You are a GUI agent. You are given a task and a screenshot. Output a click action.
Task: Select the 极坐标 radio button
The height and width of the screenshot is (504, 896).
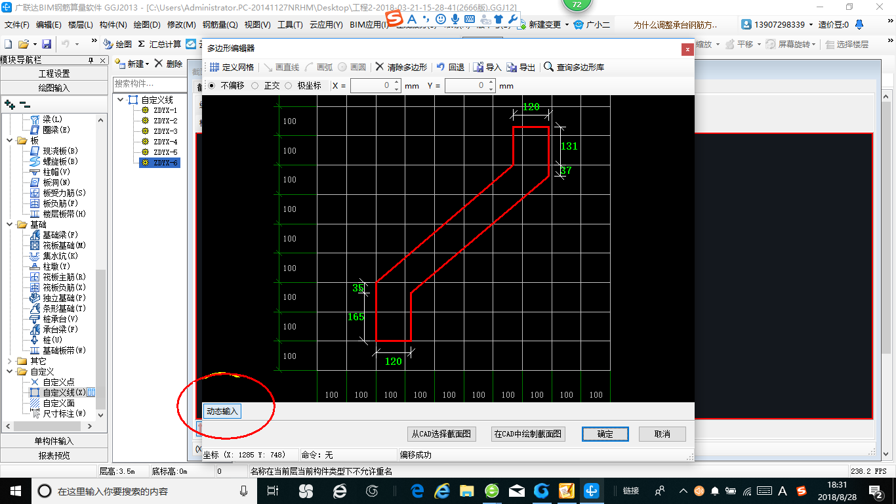(x=289, y=85)
